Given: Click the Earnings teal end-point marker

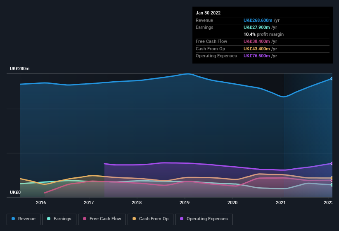Looking at the screenshot, I should [332, 185].
